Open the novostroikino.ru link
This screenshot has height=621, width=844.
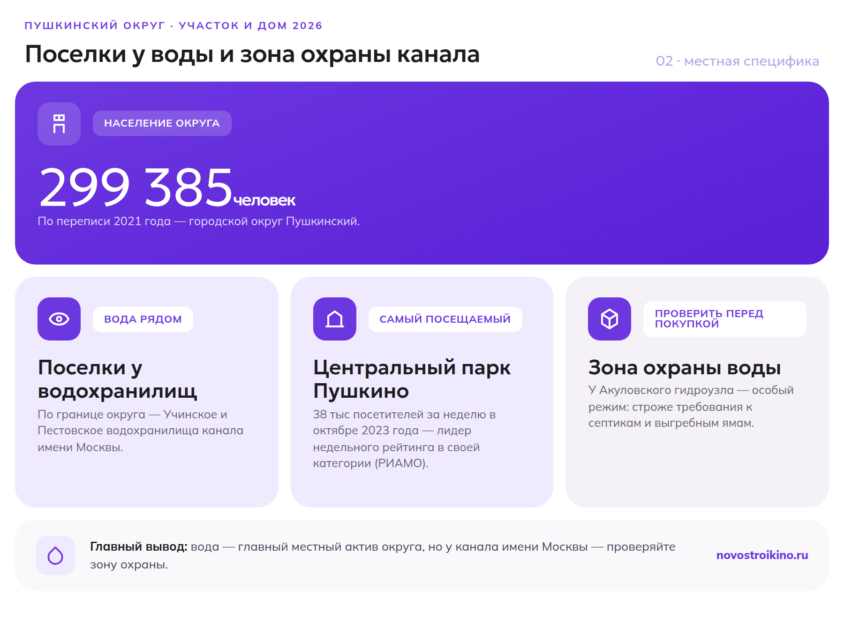point(762,555)
